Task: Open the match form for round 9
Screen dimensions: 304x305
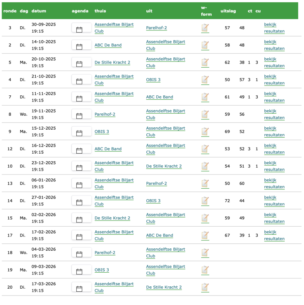Action: pos(205,132)
